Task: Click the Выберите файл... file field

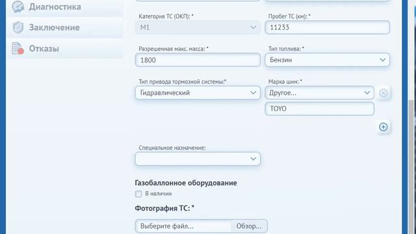Action: 183,226
